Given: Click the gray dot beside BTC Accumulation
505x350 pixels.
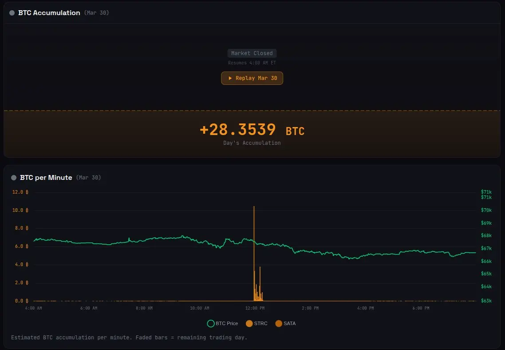Looking at the screenshot, I should 12,13.
